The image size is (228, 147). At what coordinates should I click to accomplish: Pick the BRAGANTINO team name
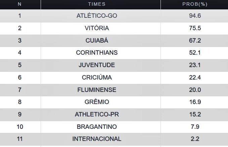click(97, 127)
